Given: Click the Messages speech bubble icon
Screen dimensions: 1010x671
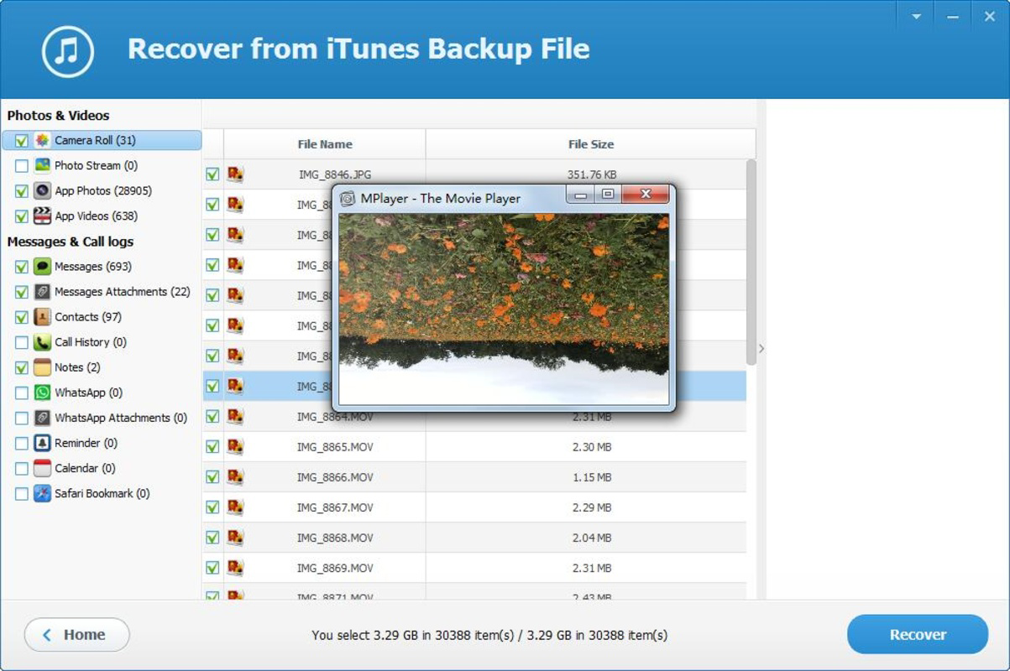Looking at the screenshot, I should tap(42, 267).
